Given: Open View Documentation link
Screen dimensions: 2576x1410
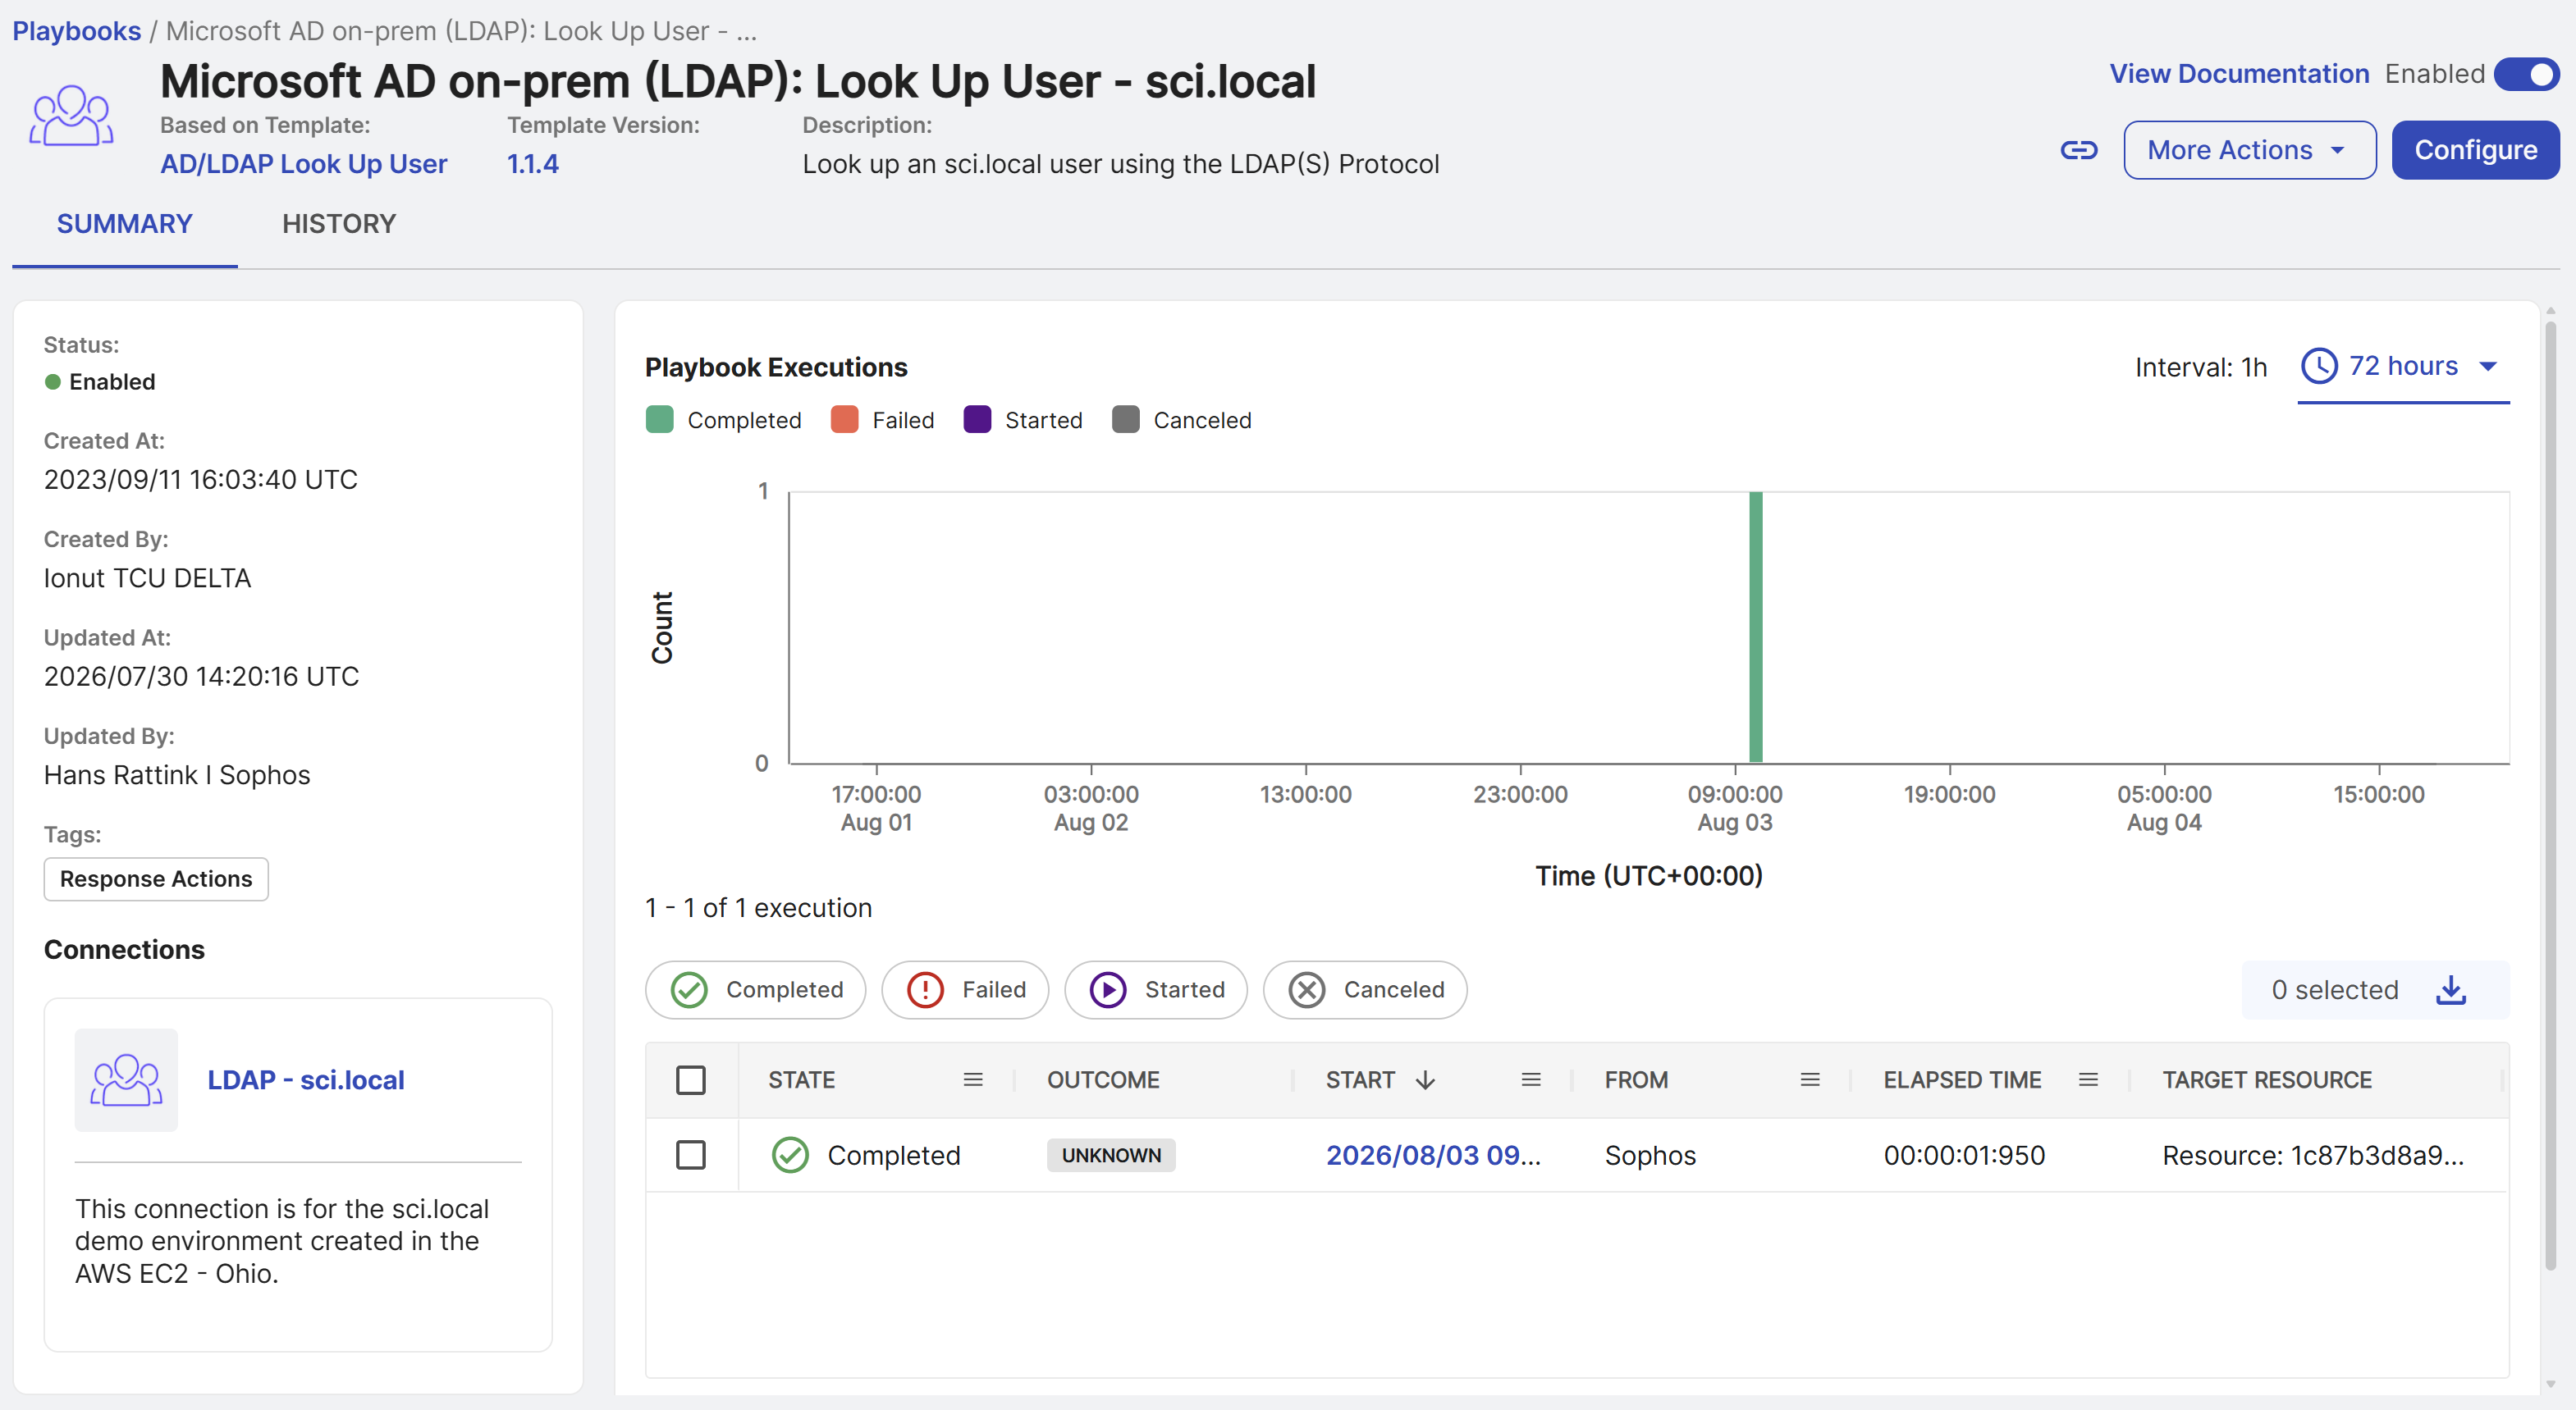Looking at the screenshot, I should click(x=2239, y=74).
